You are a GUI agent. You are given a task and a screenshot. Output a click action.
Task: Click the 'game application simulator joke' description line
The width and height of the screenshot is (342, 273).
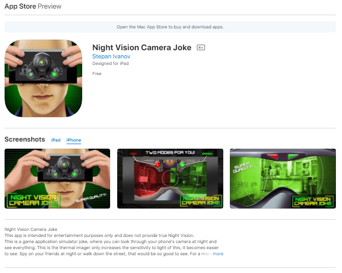click(111, 242)
